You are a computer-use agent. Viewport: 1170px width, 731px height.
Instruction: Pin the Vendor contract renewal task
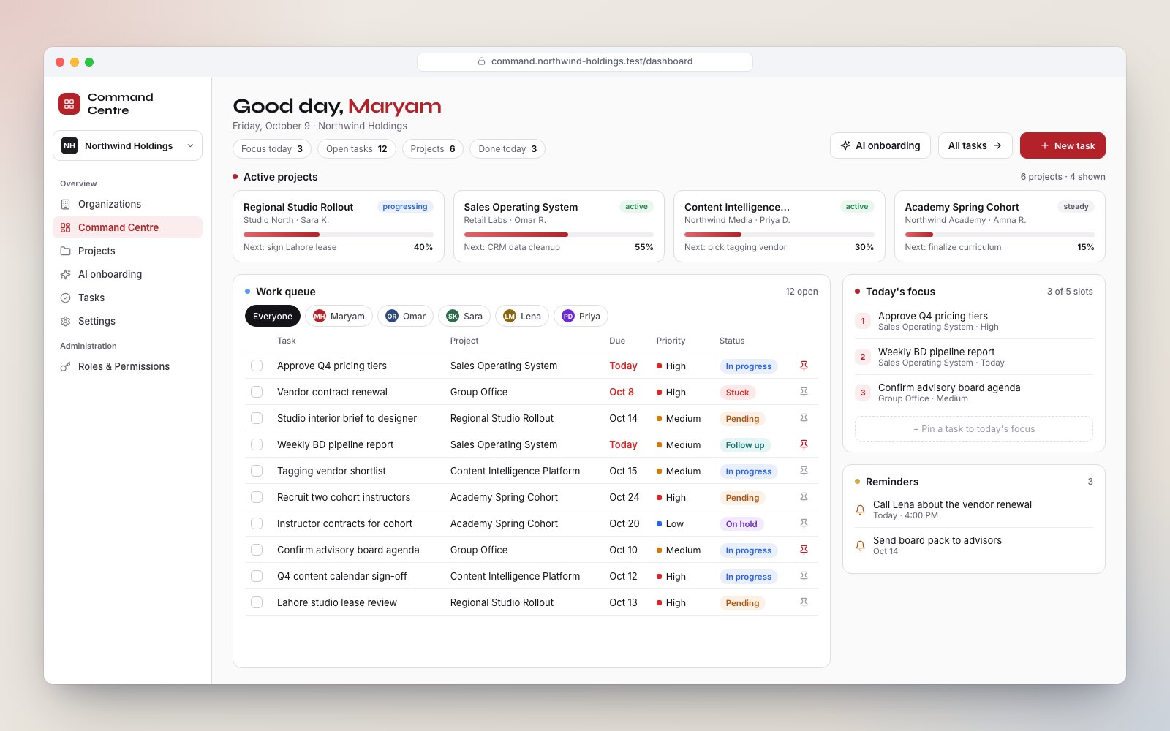(x=804, y=392)
